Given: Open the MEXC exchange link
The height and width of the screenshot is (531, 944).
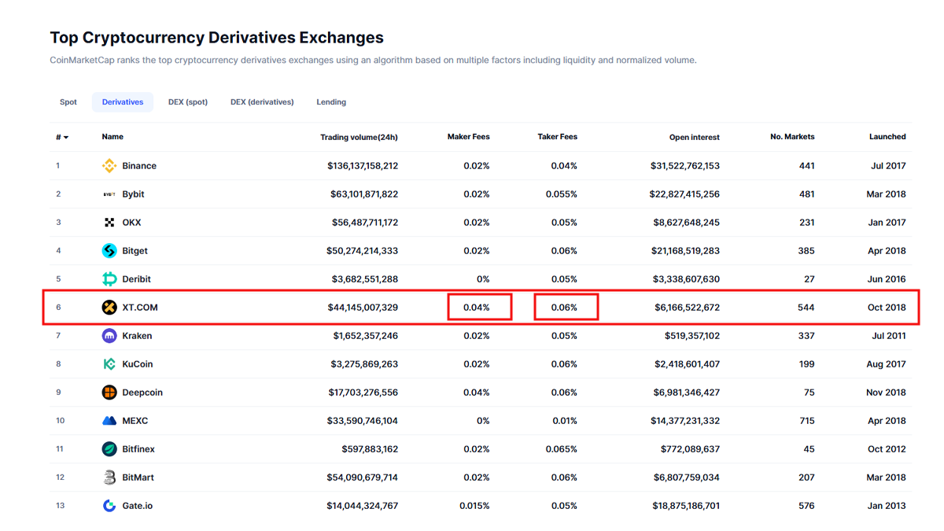Looking at the screenshot, I should [x=135, y=421].
